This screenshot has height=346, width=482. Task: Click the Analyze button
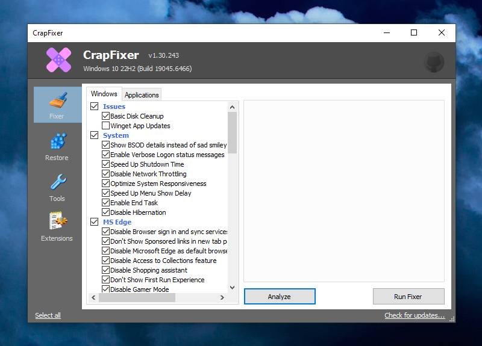(280, 296)
